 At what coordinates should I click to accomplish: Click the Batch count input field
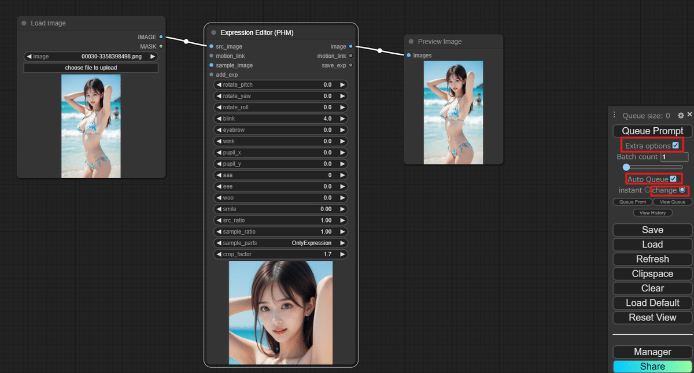pos(673,157)
